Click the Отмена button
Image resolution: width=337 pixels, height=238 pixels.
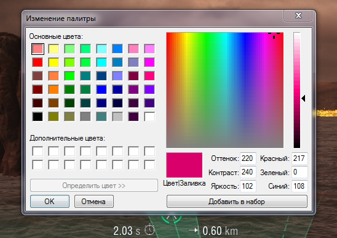(94, 202)
